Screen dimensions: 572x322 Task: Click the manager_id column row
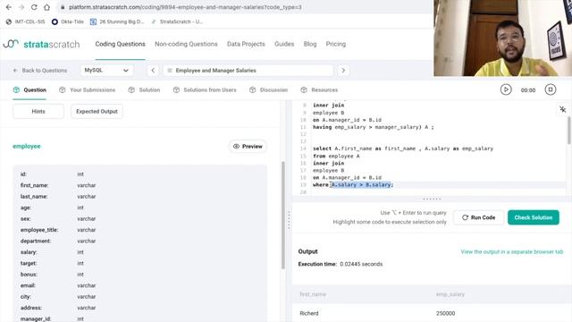tap(140, 318)
